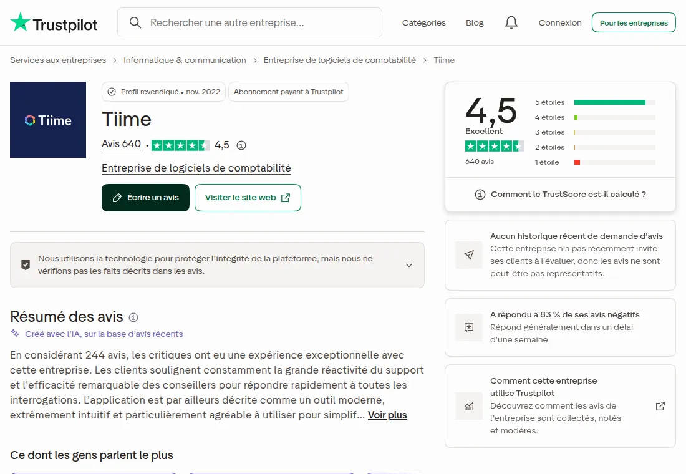Click Abonnement payant à Trustpilot badge
Viewport: 686px width, 474px height.
click(289, 92)
